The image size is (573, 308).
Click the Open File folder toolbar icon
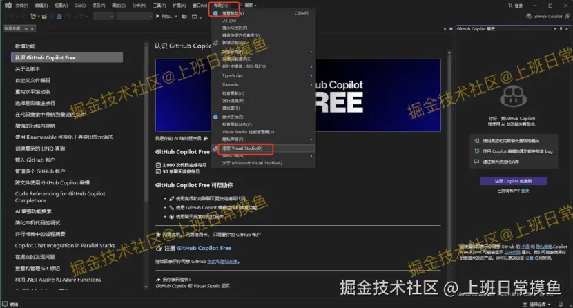coord(44,17)
